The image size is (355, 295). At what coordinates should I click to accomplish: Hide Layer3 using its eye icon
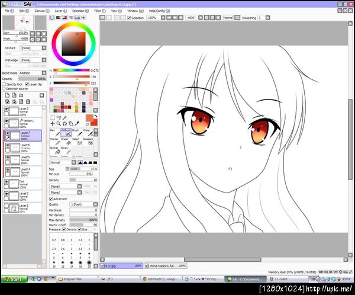[x=6, y=110]
